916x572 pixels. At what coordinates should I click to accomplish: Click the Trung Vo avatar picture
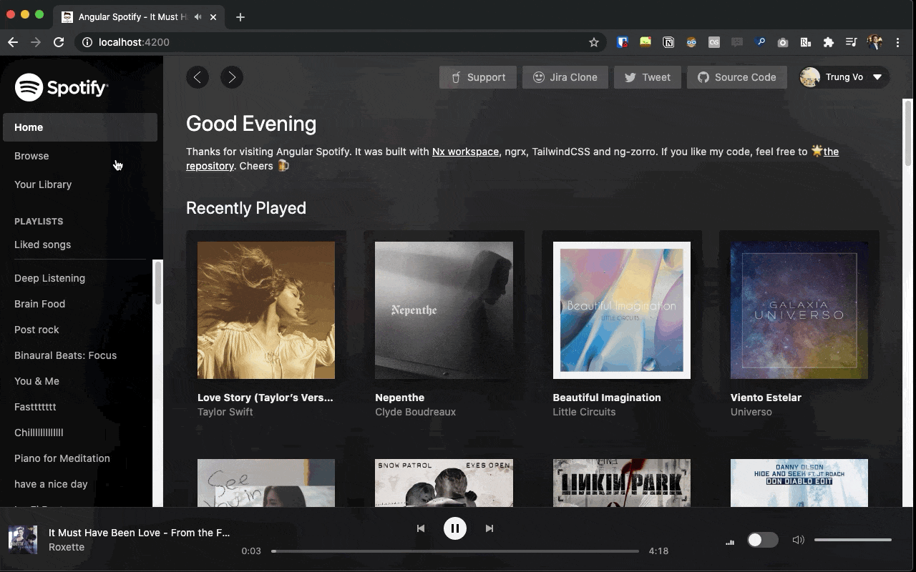coord(810,77)
